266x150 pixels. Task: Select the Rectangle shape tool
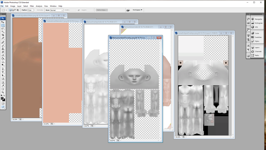click(x=3, y=79)
